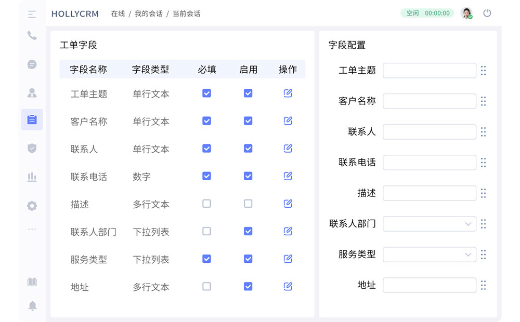Collapse the sidebar using the hamburger icon
520x322 pixels.
[x=32, y=14]
